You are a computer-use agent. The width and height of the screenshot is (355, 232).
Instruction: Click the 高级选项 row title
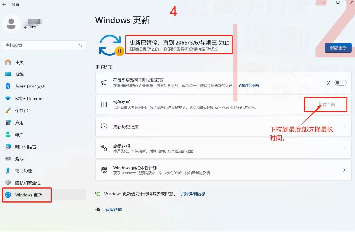(122, 146)
